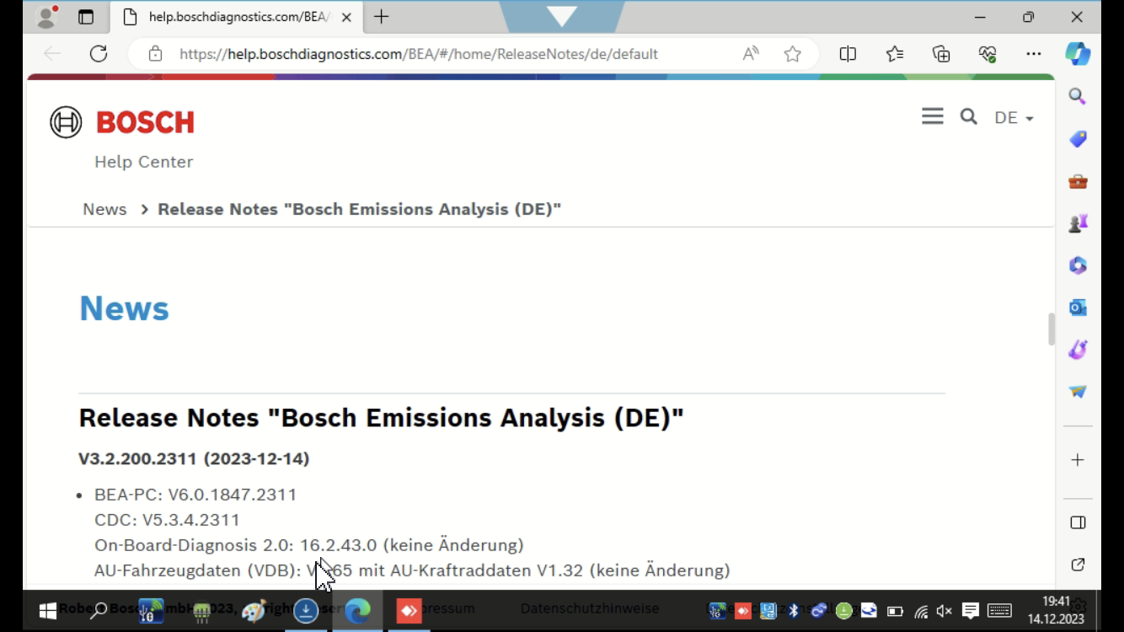Screen dimensions: 1124x632
Task: Toggle sidebar visibility panel icon
Action: tap(1078, 522)
